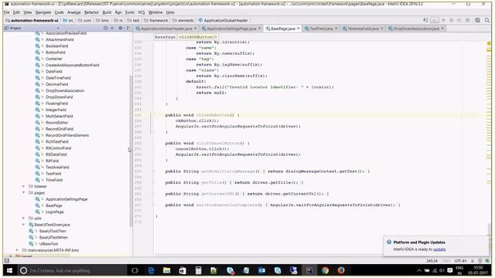Screen dimensions: 495x278
Task: Expand the listener folder
Action: pos(23,186)
